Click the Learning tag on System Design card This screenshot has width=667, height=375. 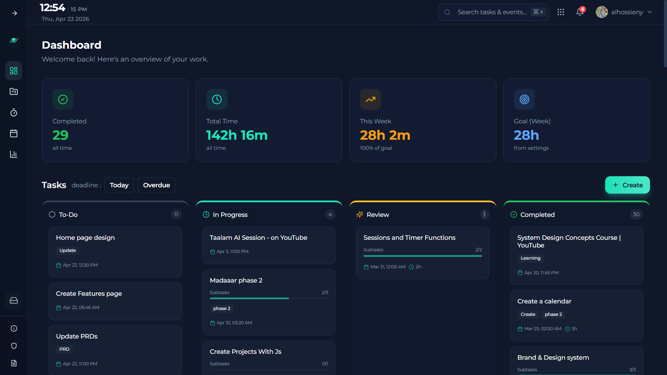click(530, 258)
